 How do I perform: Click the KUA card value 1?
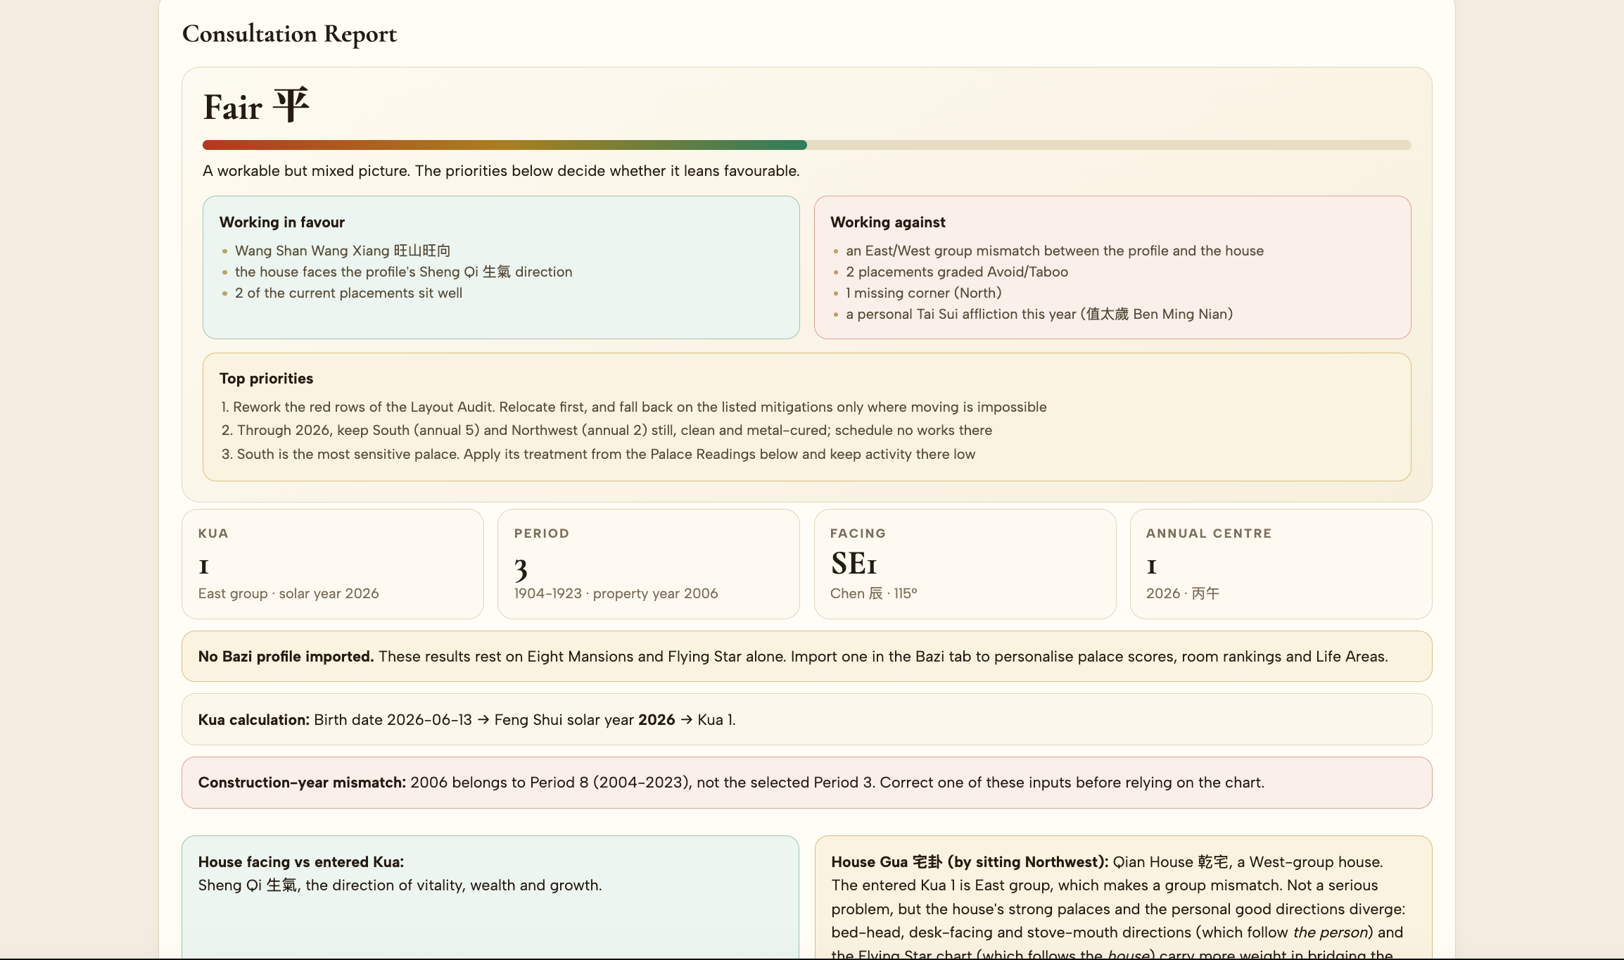(x=203, y=565)
